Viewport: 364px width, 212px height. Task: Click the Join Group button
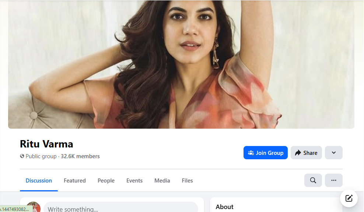265,153
